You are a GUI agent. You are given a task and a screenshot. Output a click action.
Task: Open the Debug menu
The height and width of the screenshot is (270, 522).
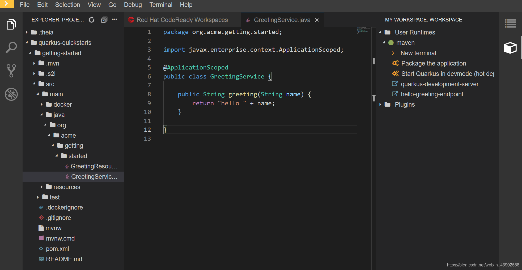coord(133,5)
